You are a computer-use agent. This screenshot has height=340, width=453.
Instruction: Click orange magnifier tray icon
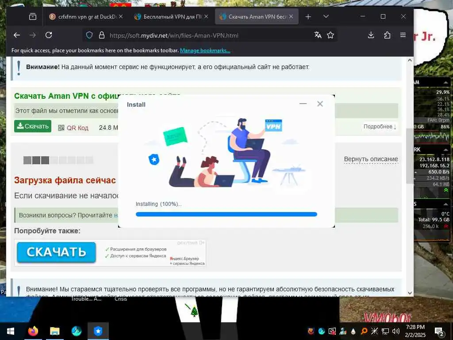pos(364,331)
